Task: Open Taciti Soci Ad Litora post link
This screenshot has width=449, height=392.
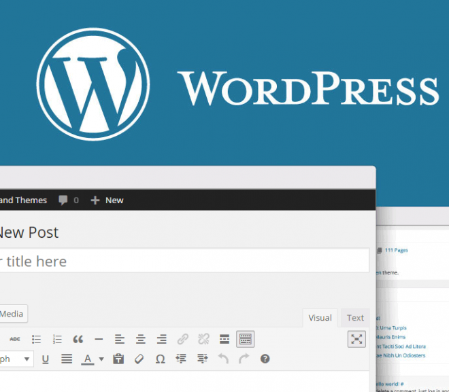Action: tap(401, 346)
